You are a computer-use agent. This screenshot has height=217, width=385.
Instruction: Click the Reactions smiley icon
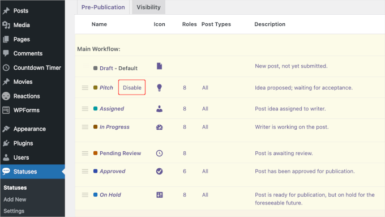[x=6, y=96]
